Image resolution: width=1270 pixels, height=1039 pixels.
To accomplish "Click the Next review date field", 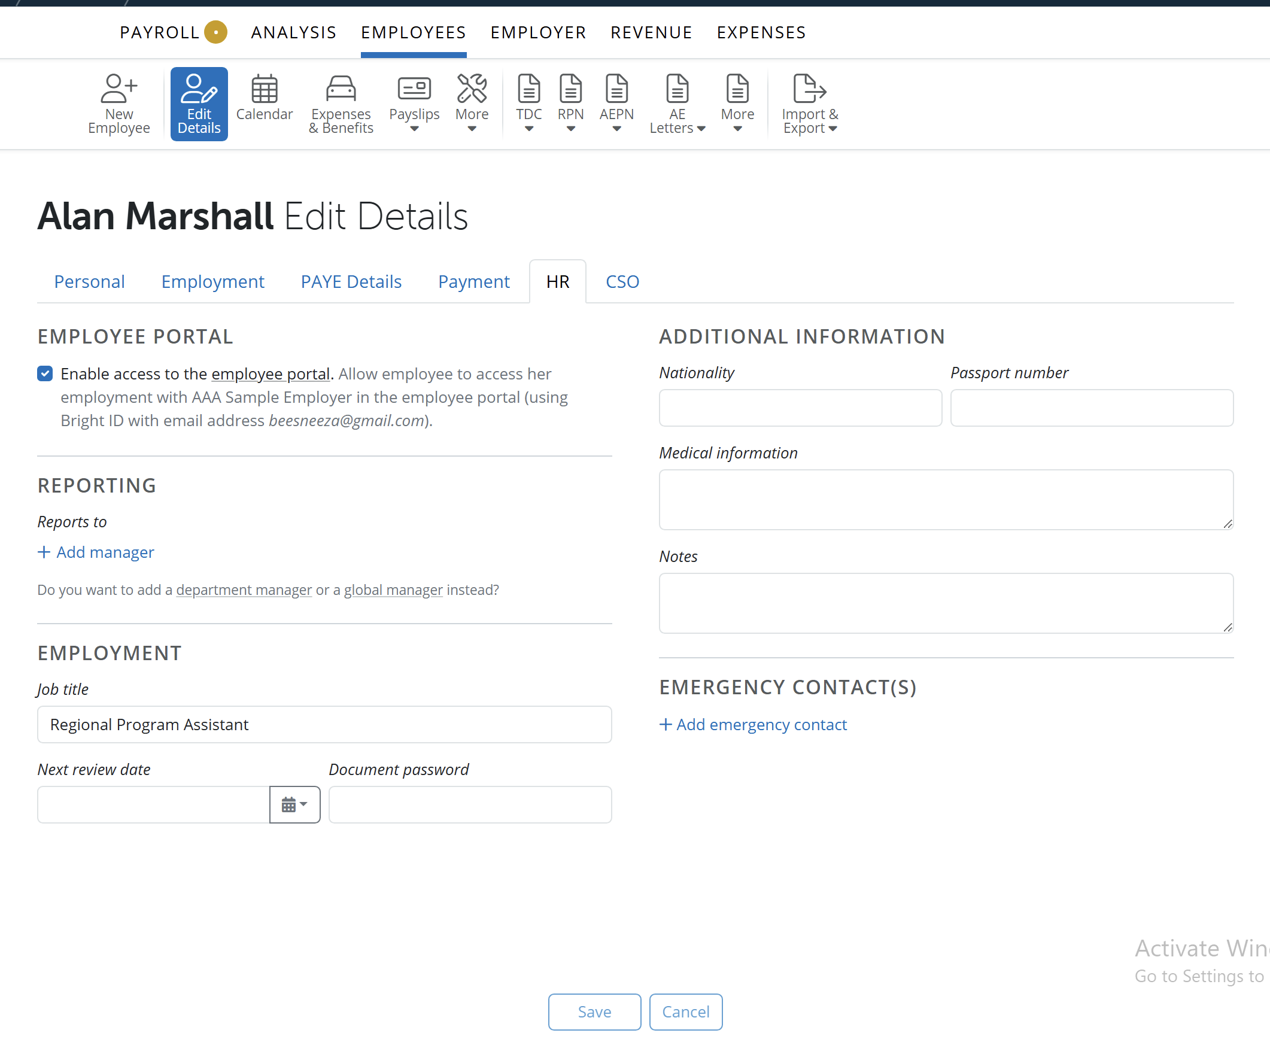I will pyautogui.click(x=154, y=804).
